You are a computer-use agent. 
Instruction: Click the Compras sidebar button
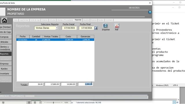[6, 37]
